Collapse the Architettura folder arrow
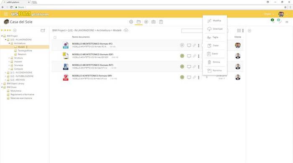 (9, 43)
